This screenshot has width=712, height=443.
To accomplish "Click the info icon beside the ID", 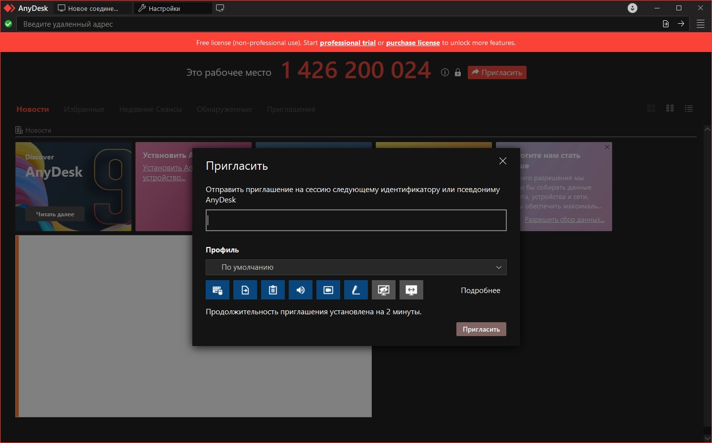I will pos(445,72).
